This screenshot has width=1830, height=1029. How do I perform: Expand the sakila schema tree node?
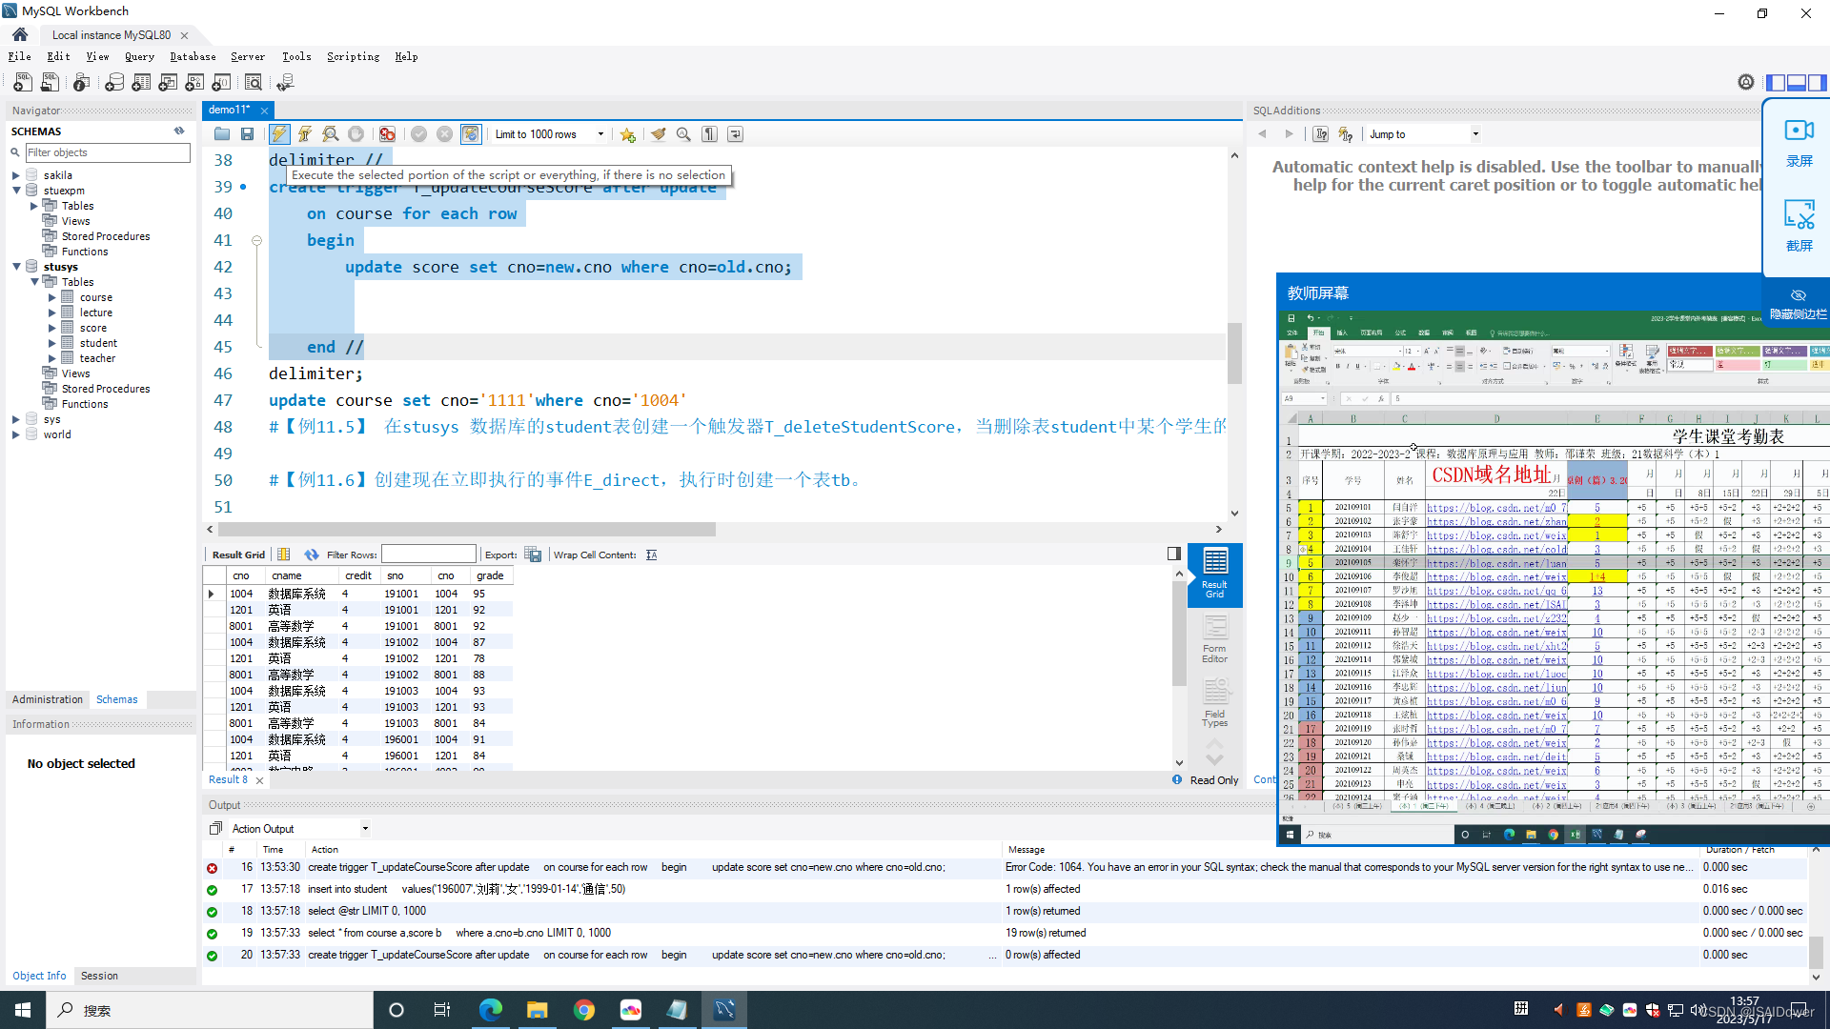pyautogui.click(x=16, y=175)
